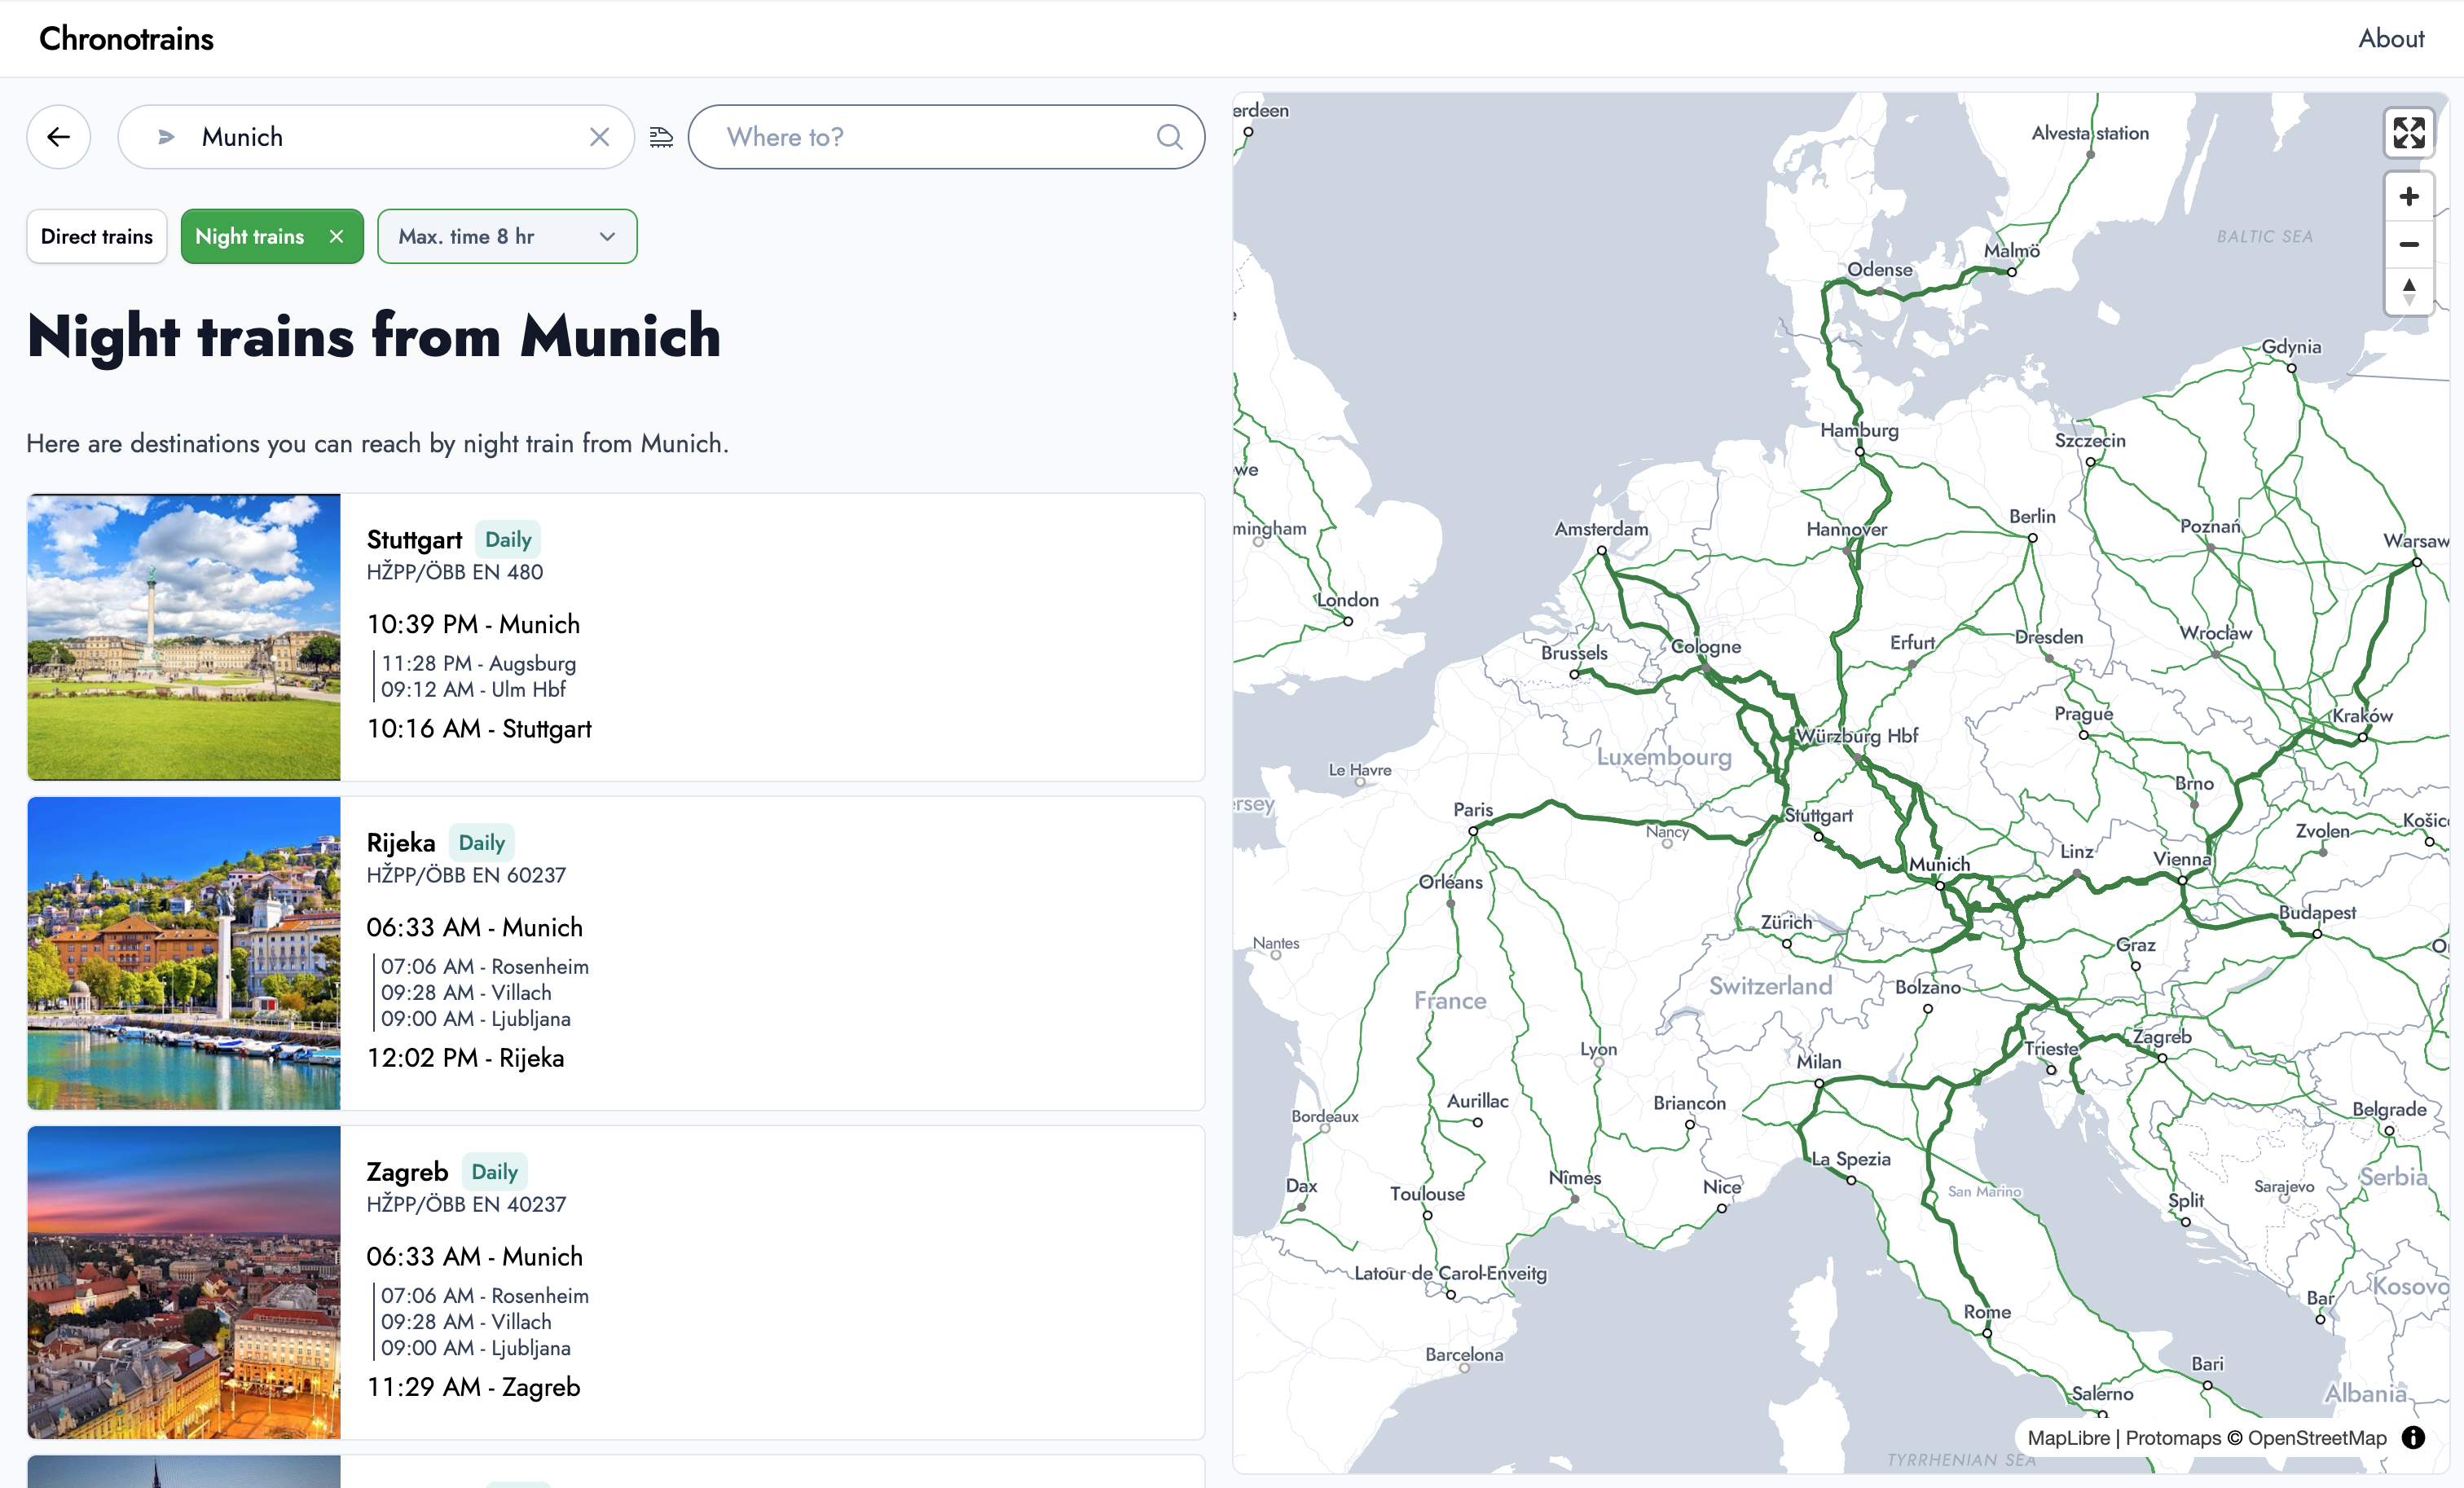The width and height of the screenshot is (2464, 1488).
Task: Open map attribution info icon
Action: [2413, 1438]
